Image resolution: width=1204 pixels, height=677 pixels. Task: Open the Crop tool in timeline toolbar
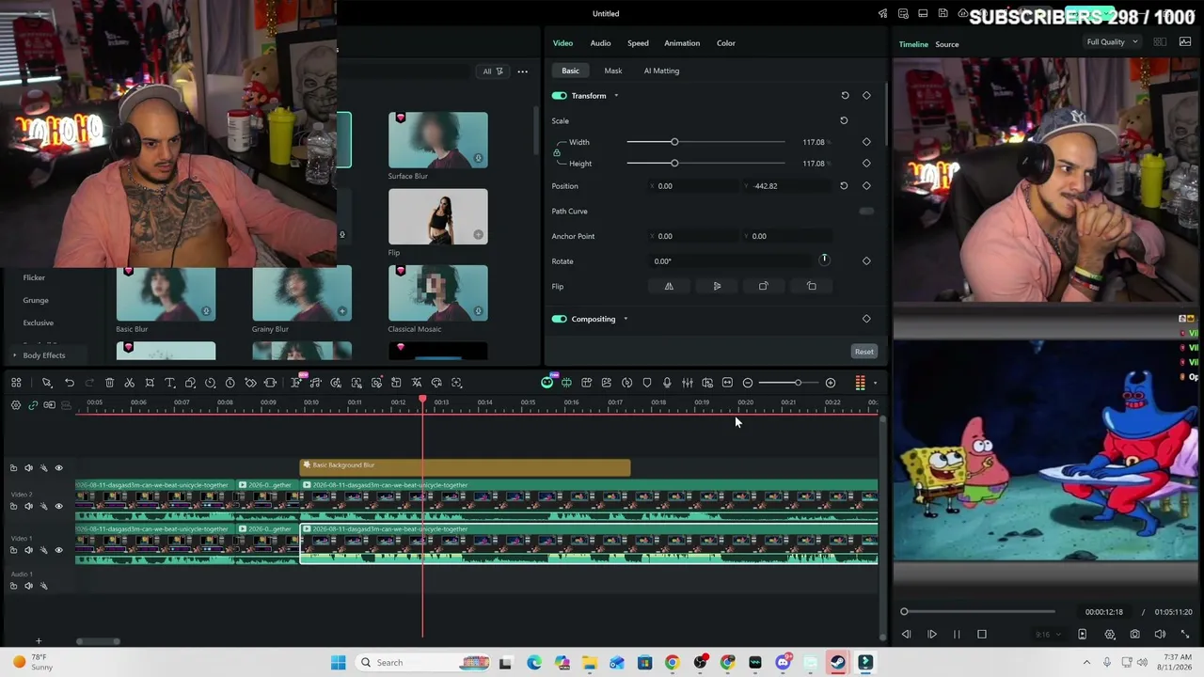[150, 383]
